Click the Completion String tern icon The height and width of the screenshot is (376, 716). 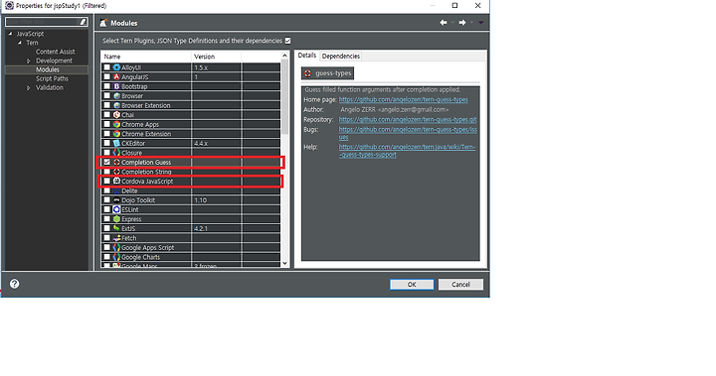click(116, 172)
